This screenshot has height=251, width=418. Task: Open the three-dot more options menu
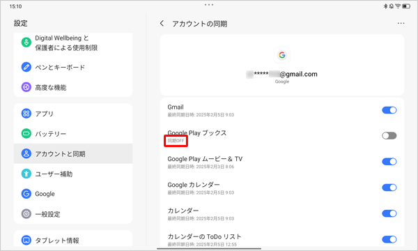tap(401, 24)
